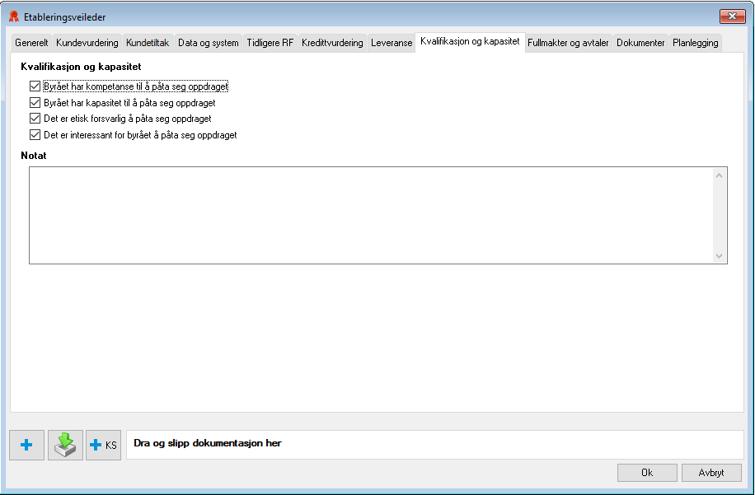Image resolution: width=755 pixels, height=495 pixels.
Task: Confirm with the Ok button
Action: pyautogui.click(x=647, y=473)
